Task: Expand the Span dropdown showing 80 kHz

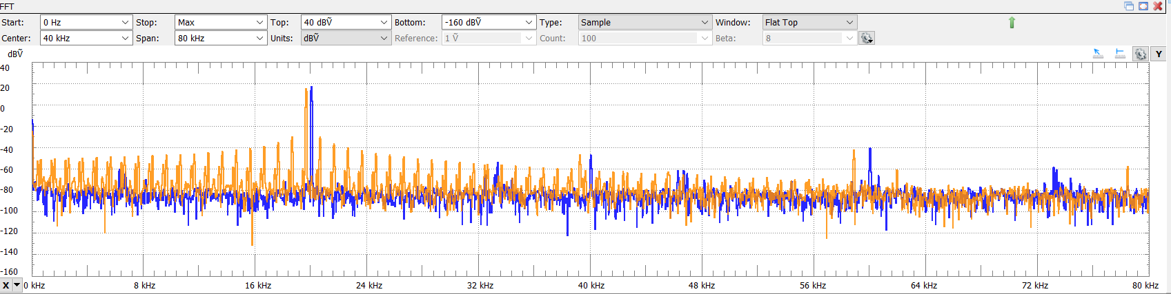Action: [x=259, y=39]
